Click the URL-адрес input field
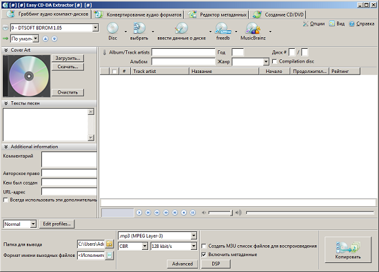This screenshot has height=272, width=379. pyautogui.click(x=69, y=192)
